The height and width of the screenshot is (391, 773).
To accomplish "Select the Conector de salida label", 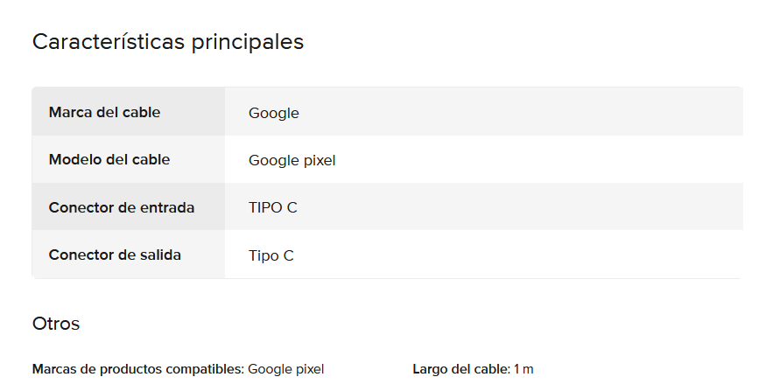I will coord(115,255).
